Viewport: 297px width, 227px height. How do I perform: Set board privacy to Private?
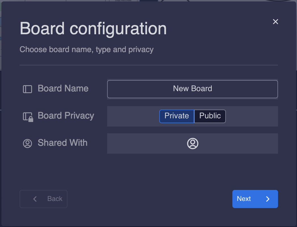177,116
